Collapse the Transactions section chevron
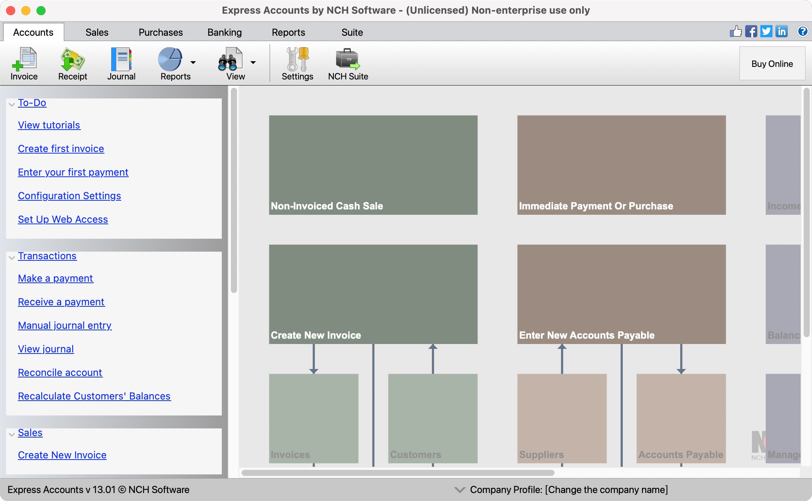The width and height of the screenshot is (812, 501). coord(12,257)
